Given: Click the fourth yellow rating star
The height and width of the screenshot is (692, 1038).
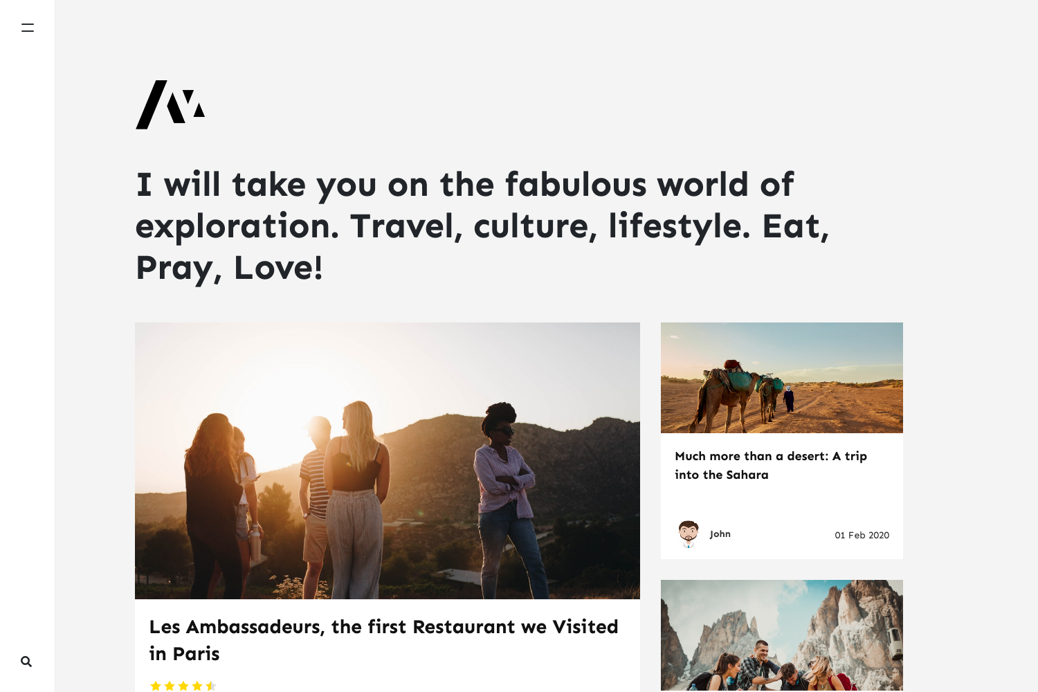Looking at the screenshot, I should 197,686.
